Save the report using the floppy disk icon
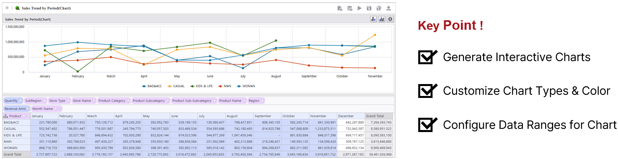Viewport: 618px width, 159px height. point(369,8)
